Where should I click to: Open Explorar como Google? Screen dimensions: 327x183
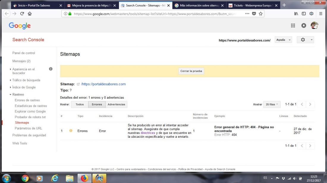coord(30,112)
